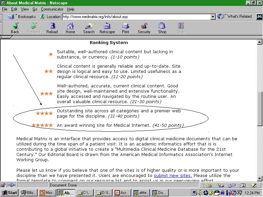Switch to the D:\ folder taskbar window
This screenshot has height=197, width=263.
[104, 193]
